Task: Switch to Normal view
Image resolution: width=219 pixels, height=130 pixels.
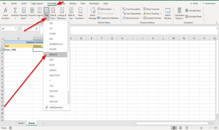Action: tap(174, 128)
